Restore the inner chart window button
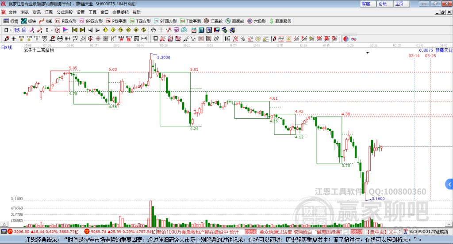453x244 pixels. (443, 12)
